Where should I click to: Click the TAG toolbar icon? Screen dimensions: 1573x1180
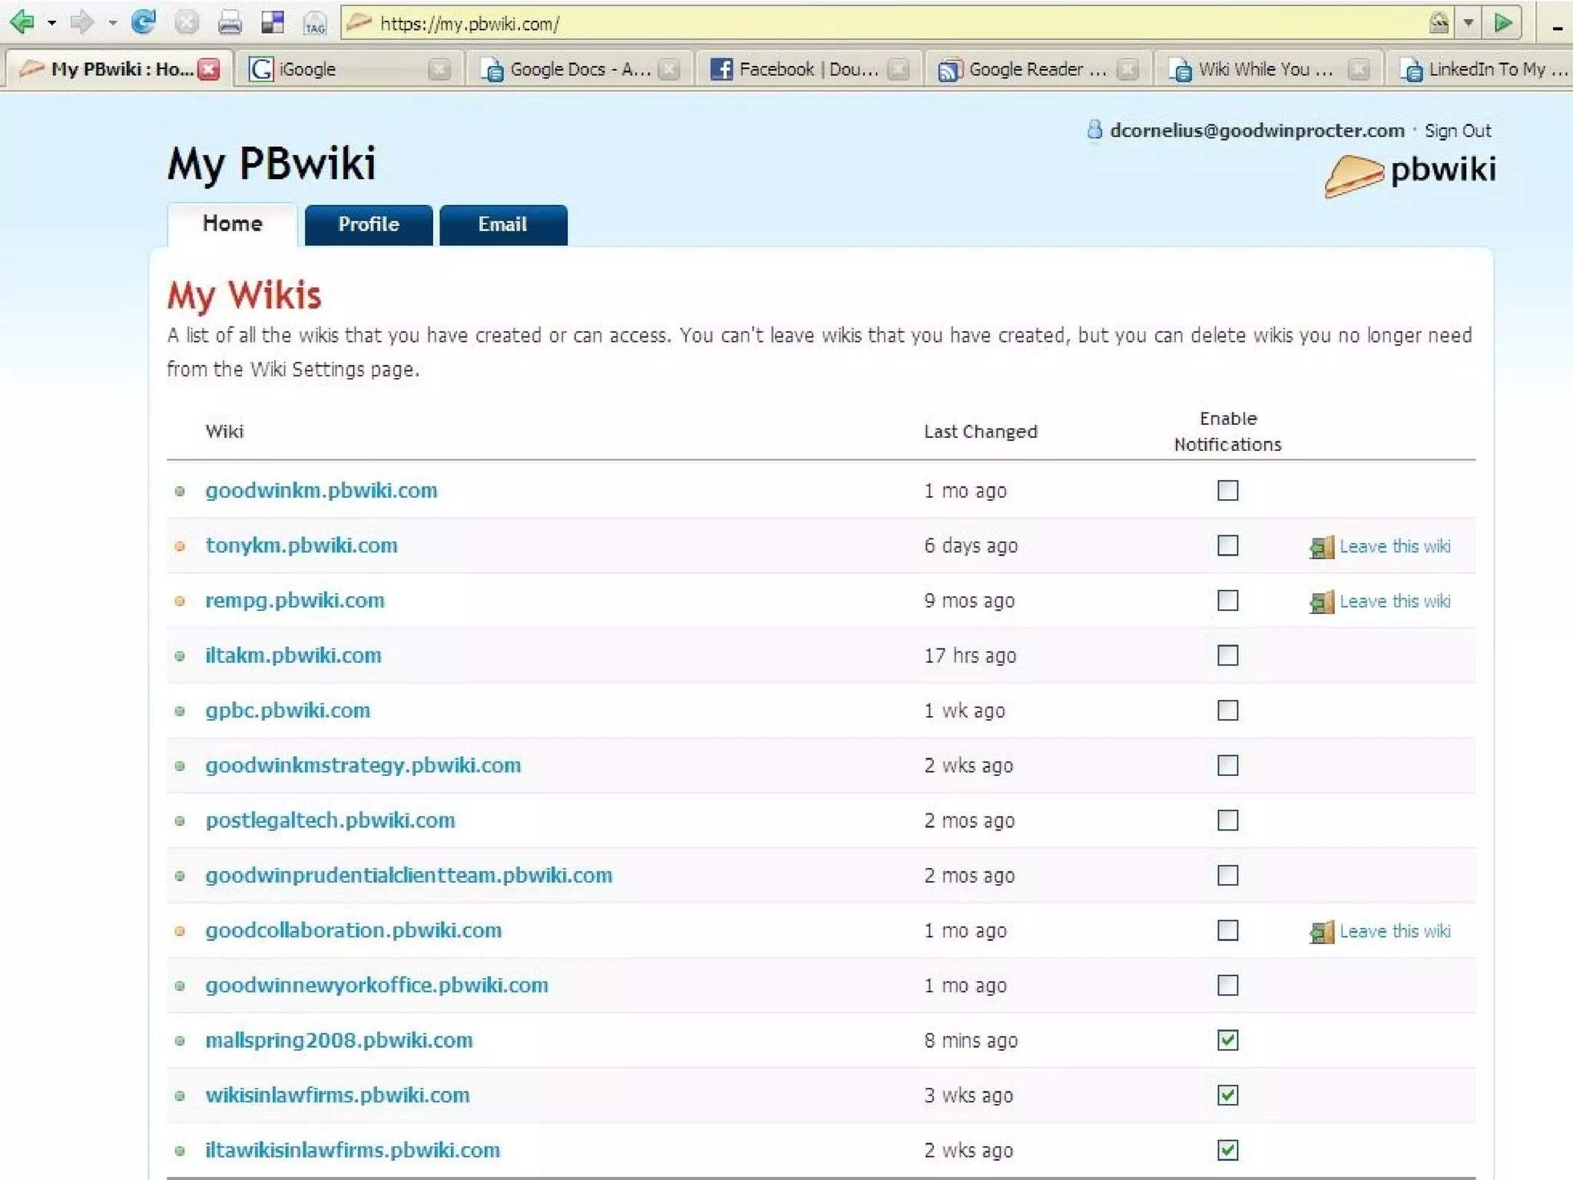315,23
